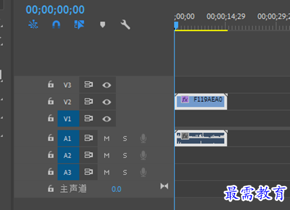
Task: Enable voice-over record on A3
Action: [143, 172]
